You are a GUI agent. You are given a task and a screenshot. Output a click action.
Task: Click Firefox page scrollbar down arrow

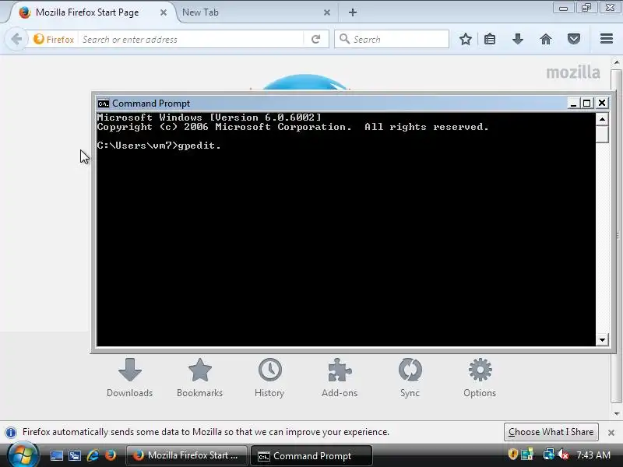[616, 414]
